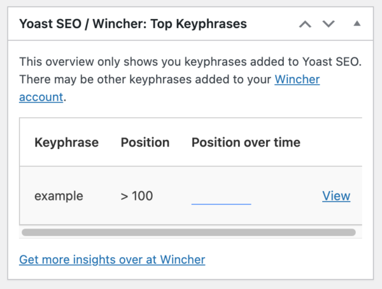Image resolution: width=382 pixels, height=289 pixels.
Task: Click scrollbar track right of the thumb
Action: 358,232
